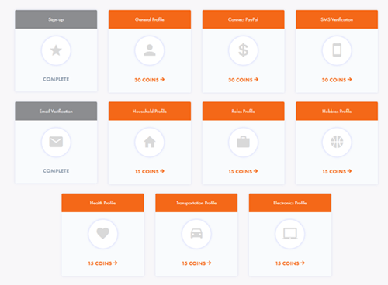The height and width of the screenshot is (285, 388).
Task: Open the Household Profile header
Action: pyautogui.click(x=150, y=111)
